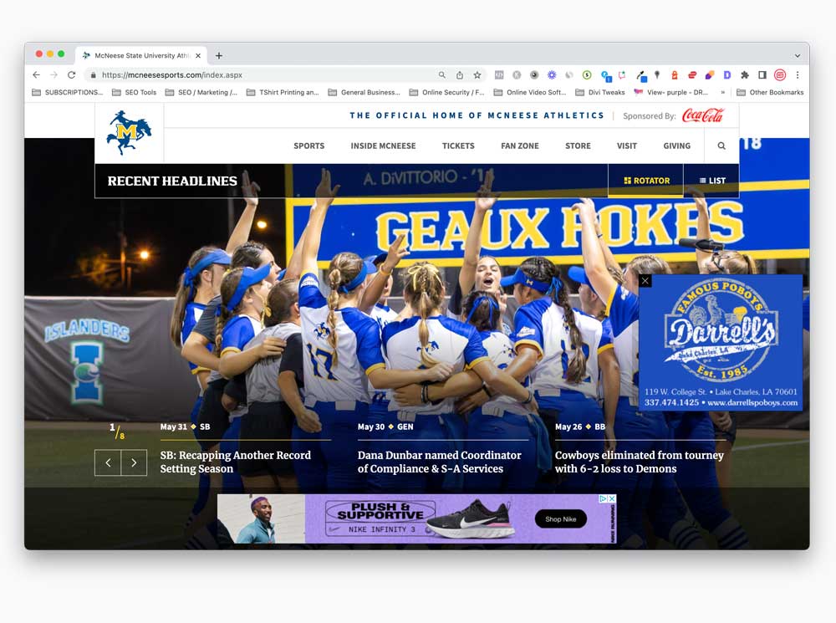
Task: Open the View- purple bookmark
Action: 671,92
